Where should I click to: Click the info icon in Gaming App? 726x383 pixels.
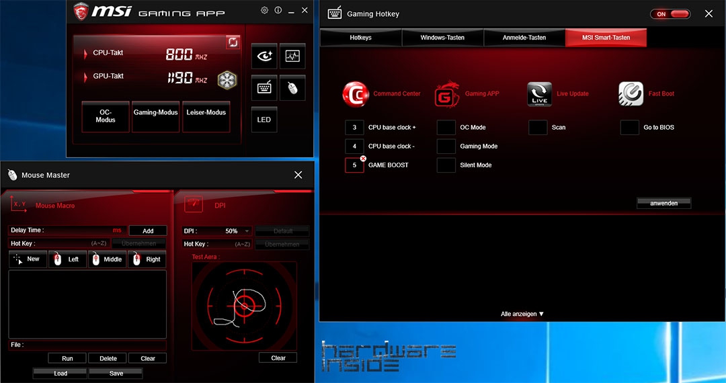tap(278, 11)
